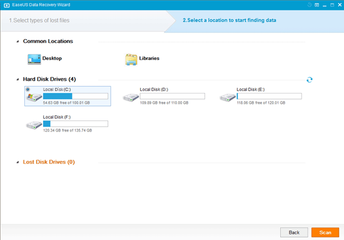
Task: Click the Desktop location icon
Action: [x=34, y=59]
